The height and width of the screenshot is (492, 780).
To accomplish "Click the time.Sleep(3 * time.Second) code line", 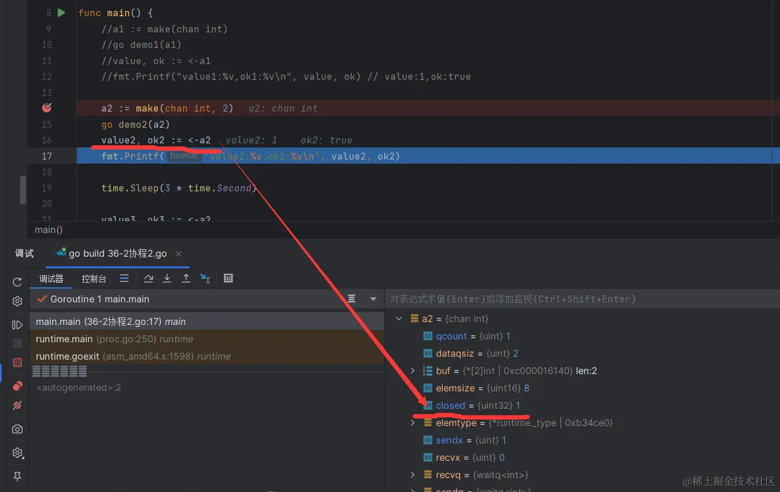I will coord(179,188).
